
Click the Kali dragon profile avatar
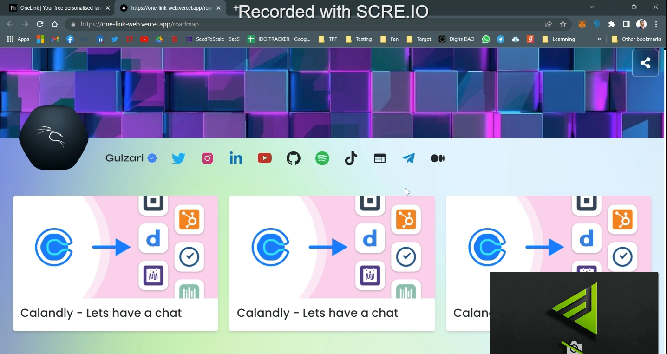tap(54, 138)
